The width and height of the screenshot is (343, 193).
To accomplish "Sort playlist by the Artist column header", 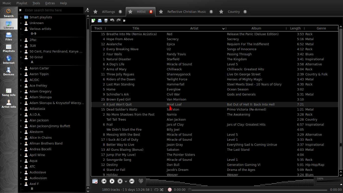I will 194,28.
